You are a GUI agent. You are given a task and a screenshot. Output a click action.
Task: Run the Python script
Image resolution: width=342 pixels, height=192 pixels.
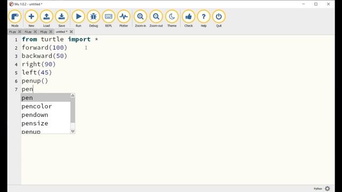79,19
